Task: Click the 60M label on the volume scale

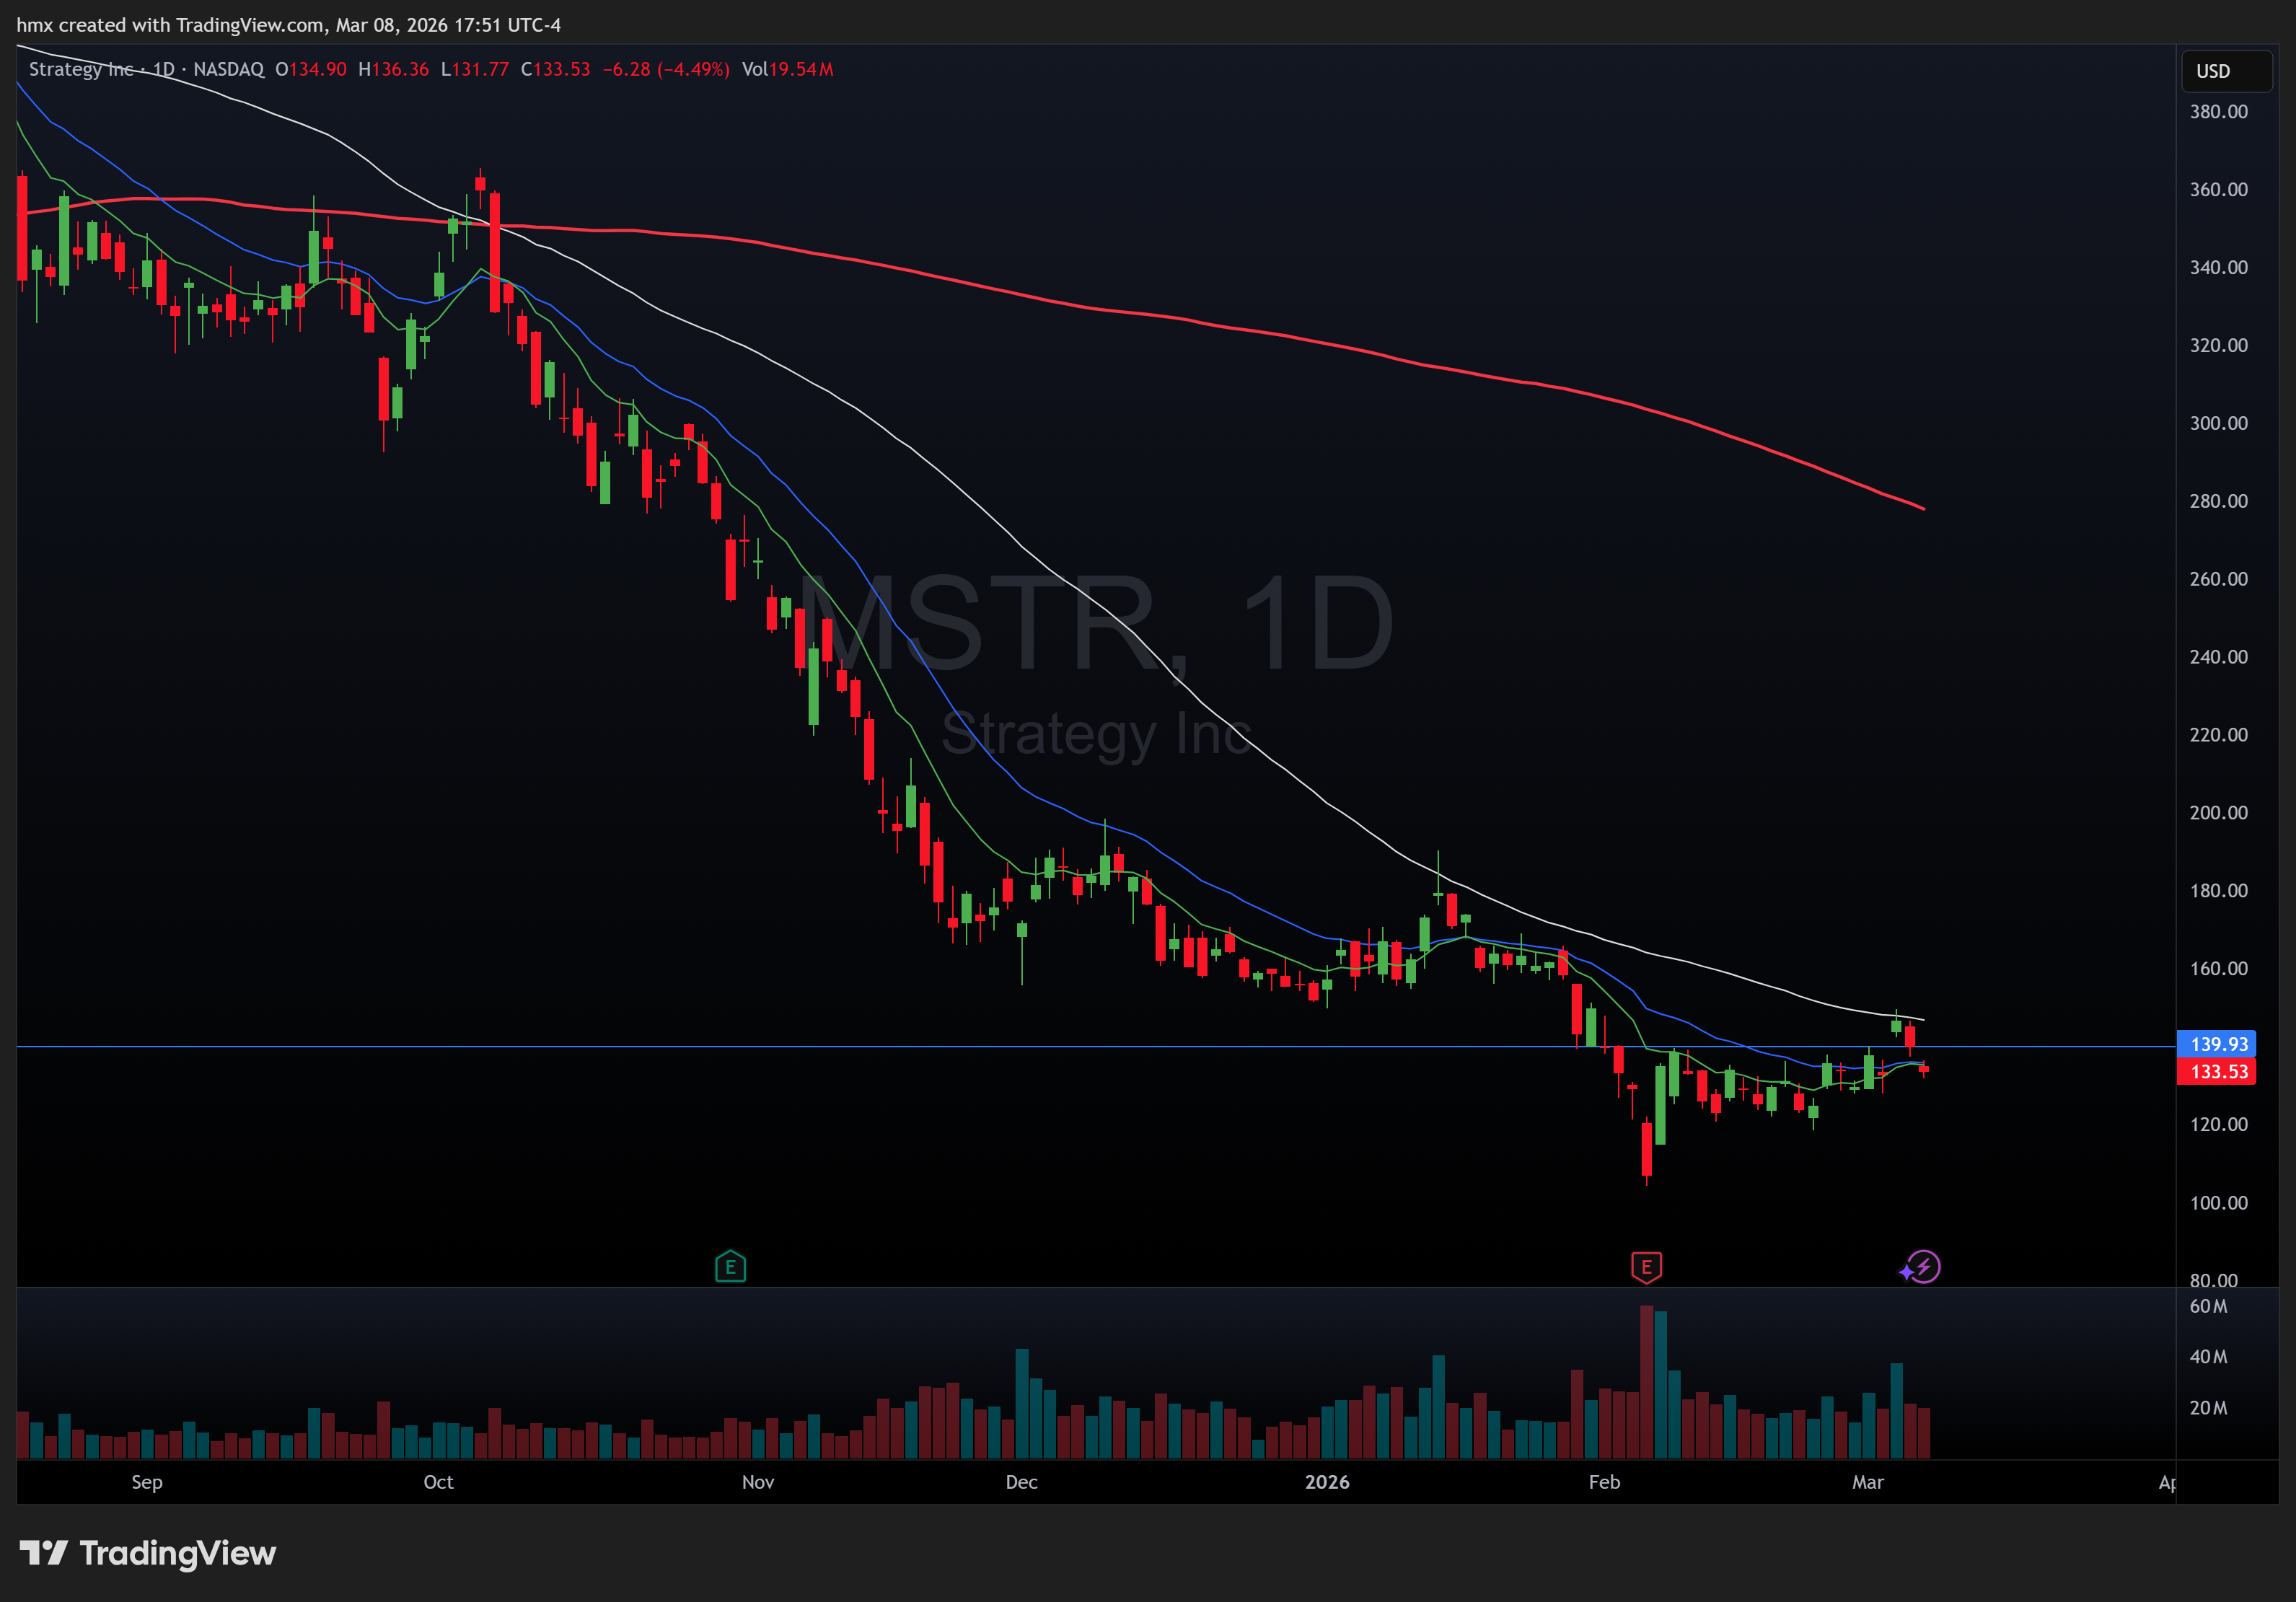Action: tap(2208, 1306)
